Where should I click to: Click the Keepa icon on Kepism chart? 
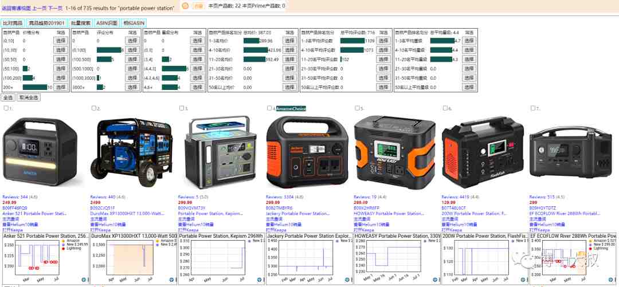260,280
